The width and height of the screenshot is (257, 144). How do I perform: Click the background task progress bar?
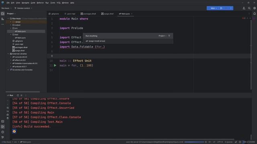tap(194, 142)
